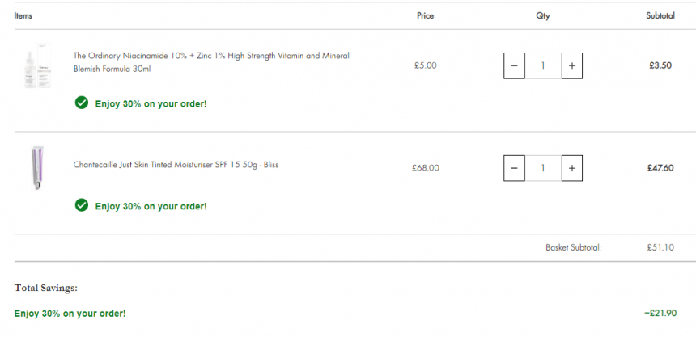Click green checkmark icon under Chantecaille item
696x337 pixels.
pos(82,205)
